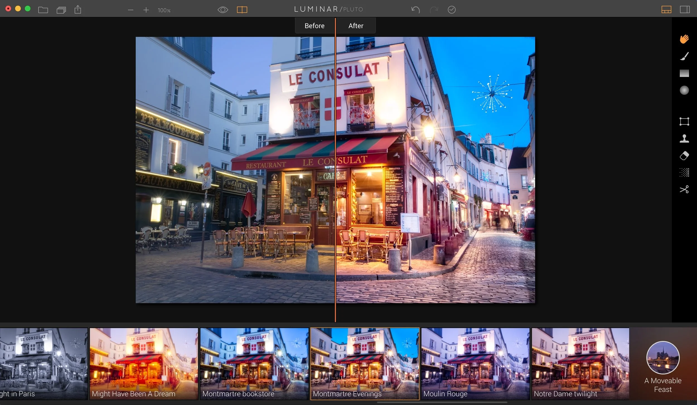Toggle quick preview eye icon

[x=223, y=10]
